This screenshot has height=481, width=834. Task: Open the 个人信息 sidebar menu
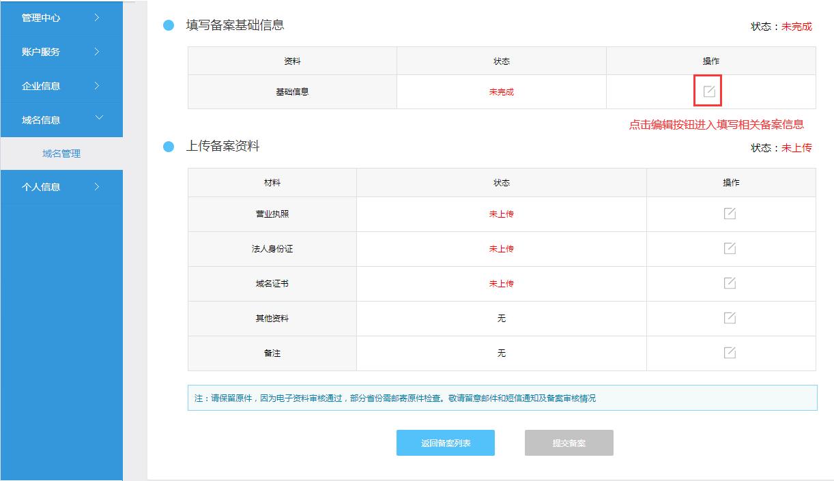60,186
